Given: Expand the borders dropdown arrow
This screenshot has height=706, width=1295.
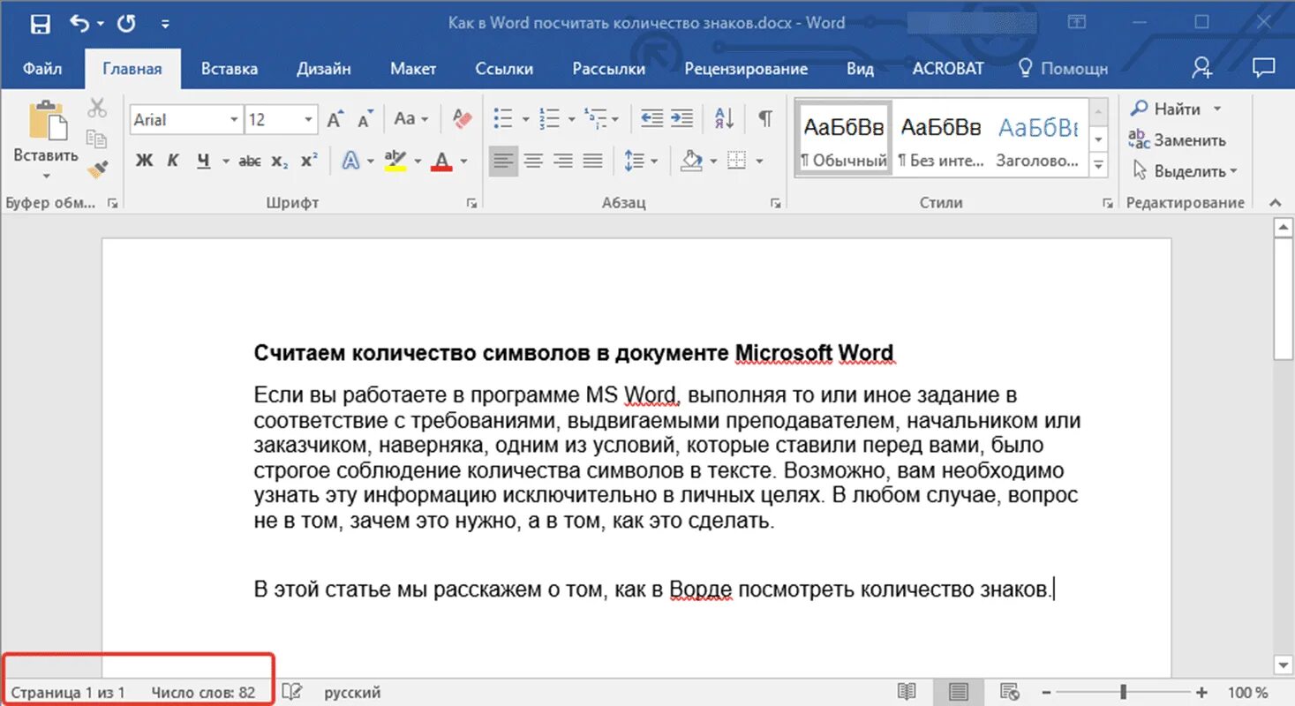Looking at the screenshot, I should (x=759, y=161).
